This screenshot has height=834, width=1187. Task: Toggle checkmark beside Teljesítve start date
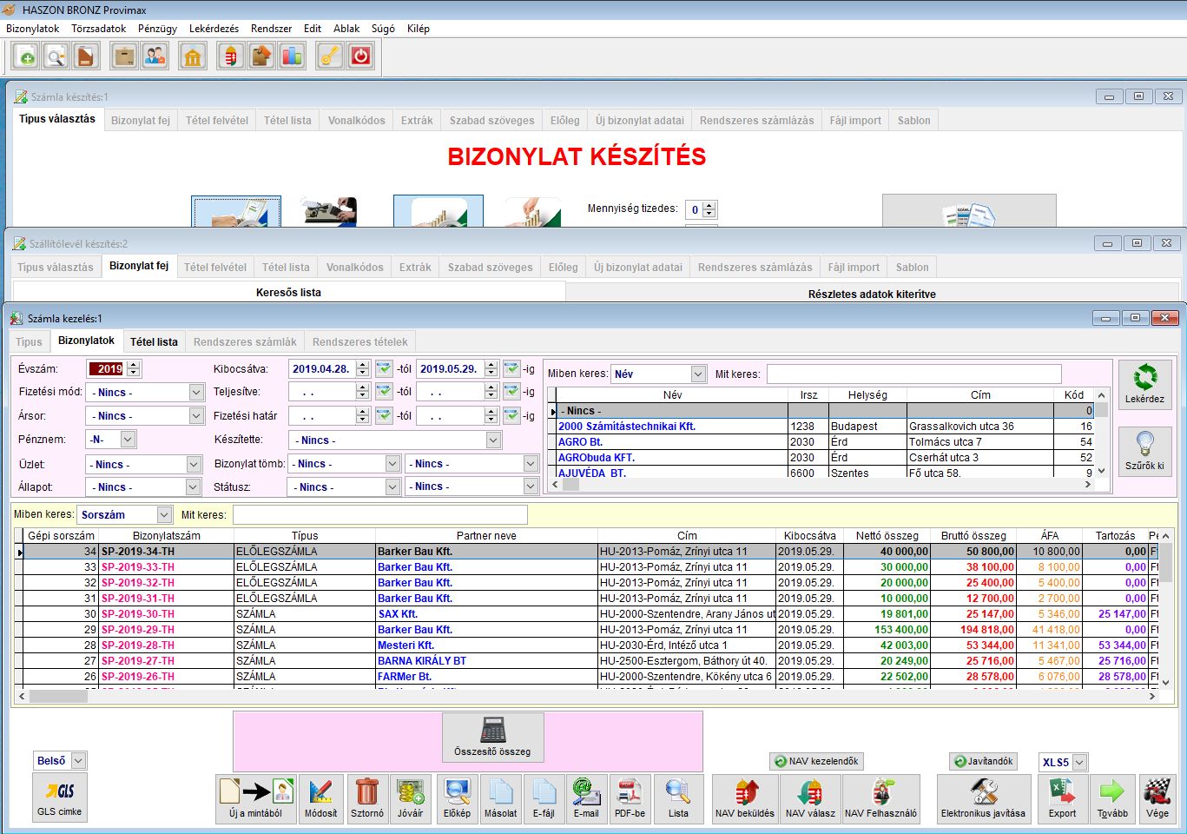tap(384, 392)
